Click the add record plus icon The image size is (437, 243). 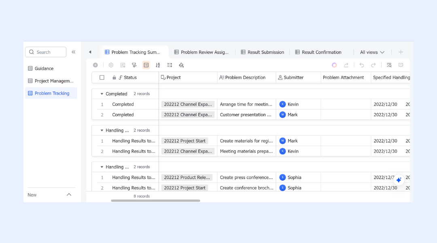[x=95, y=65]
